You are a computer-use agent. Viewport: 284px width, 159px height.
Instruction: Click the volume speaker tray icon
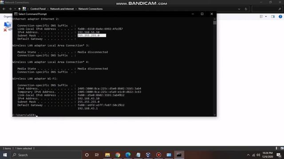[258, 155]
